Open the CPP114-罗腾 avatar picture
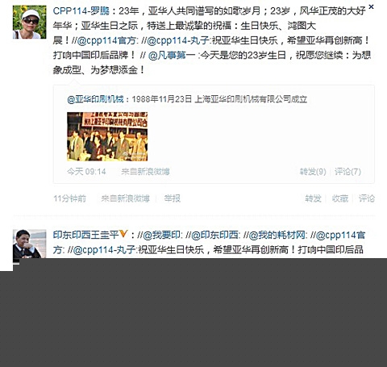The width and height of the screenshot is (387, 367). click(30, 22)
